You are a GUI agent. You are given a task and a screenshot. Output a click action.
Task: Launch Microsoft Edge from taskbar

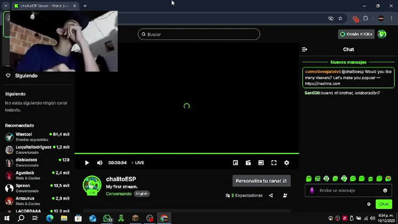point(50,218)
